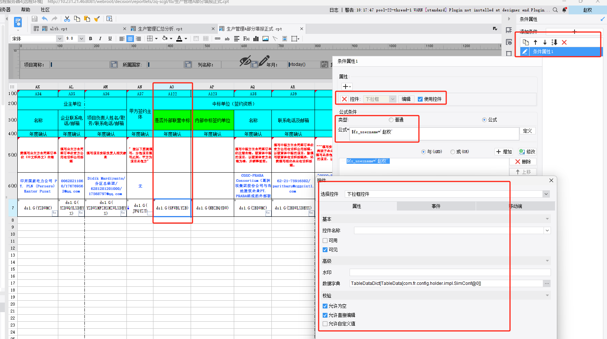Click the notification bell icon
This screenshot has height=339, width=607.
[x=564, y=10]
